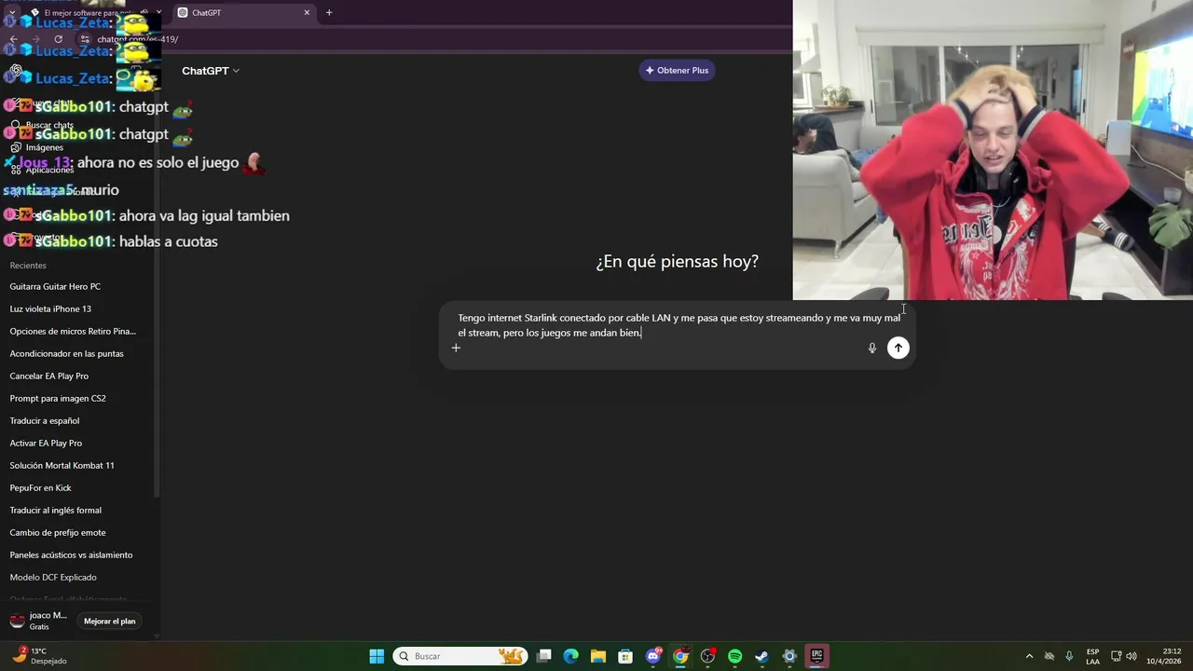Launch Microsoft Edge from taskbar
1193x671 pixels.
571,656
